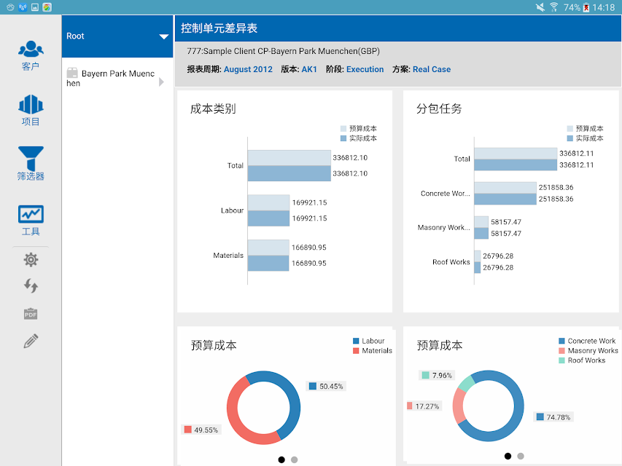This screenshot has height=466, width=622.
Task: Tap the sync arrows icon
Action: pos(31,285)
